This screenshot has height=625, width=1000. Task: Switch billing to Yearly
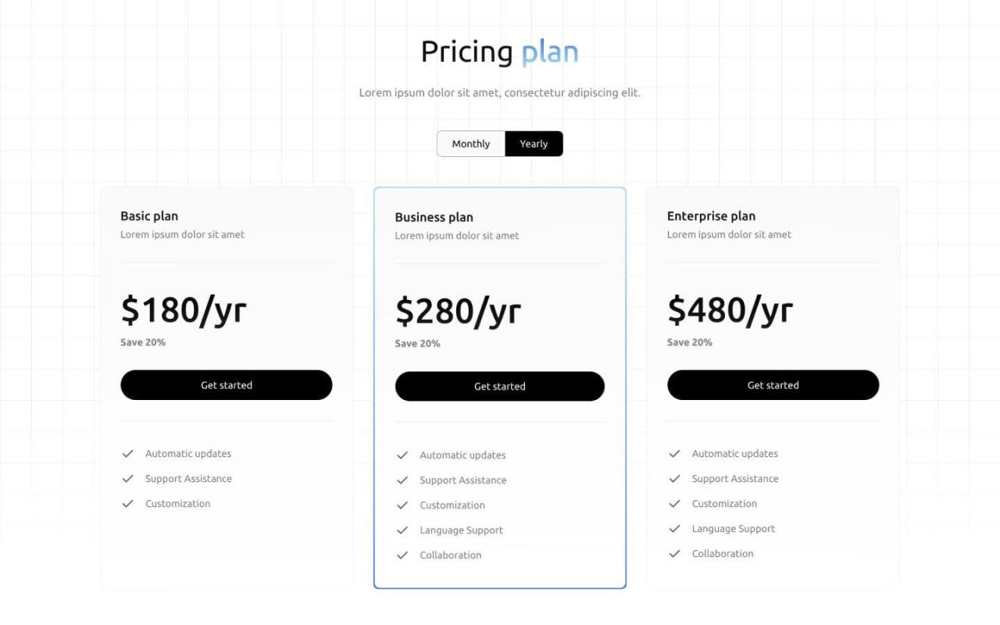(534, 144)
